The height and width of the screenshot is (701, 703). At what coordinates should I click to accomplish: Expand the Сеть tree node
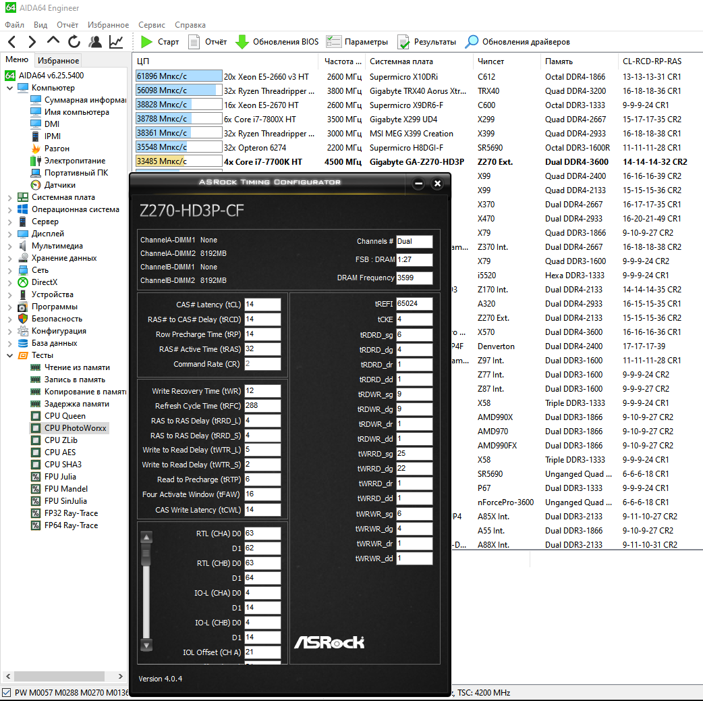9,270
